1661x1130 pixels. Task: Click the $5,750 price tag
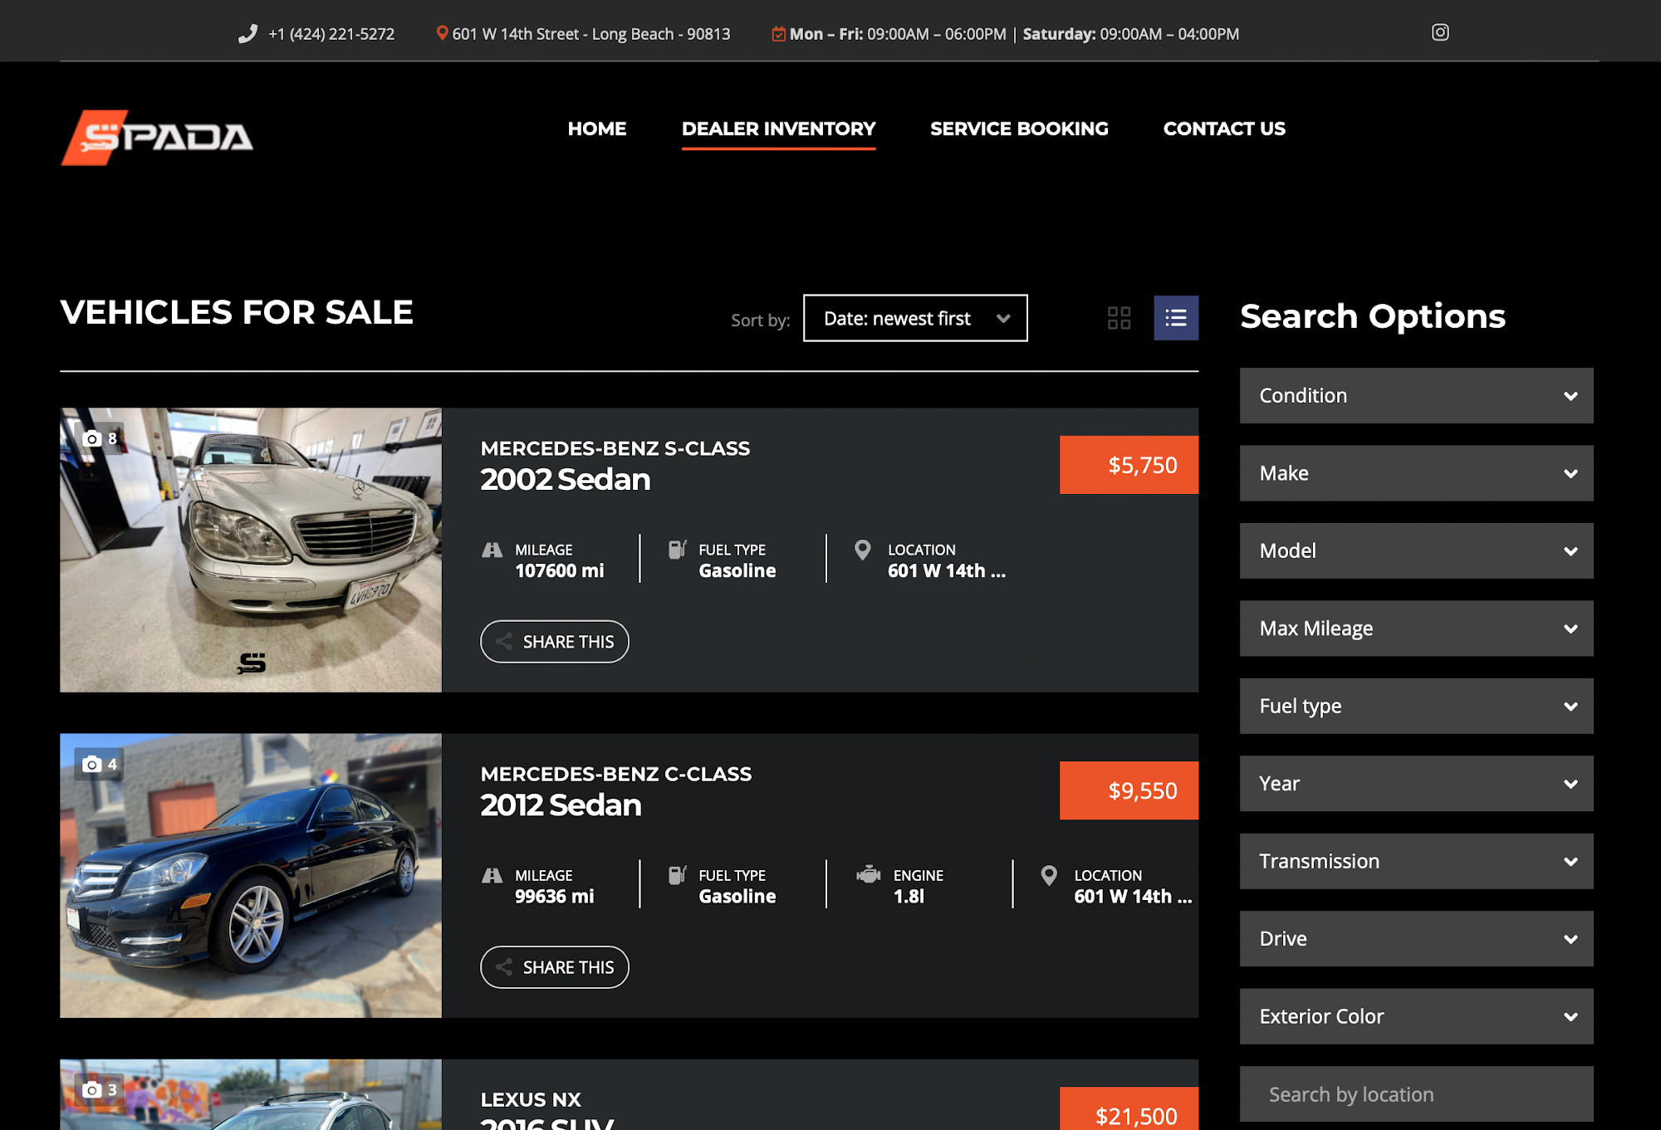(x=1129, y=465)
